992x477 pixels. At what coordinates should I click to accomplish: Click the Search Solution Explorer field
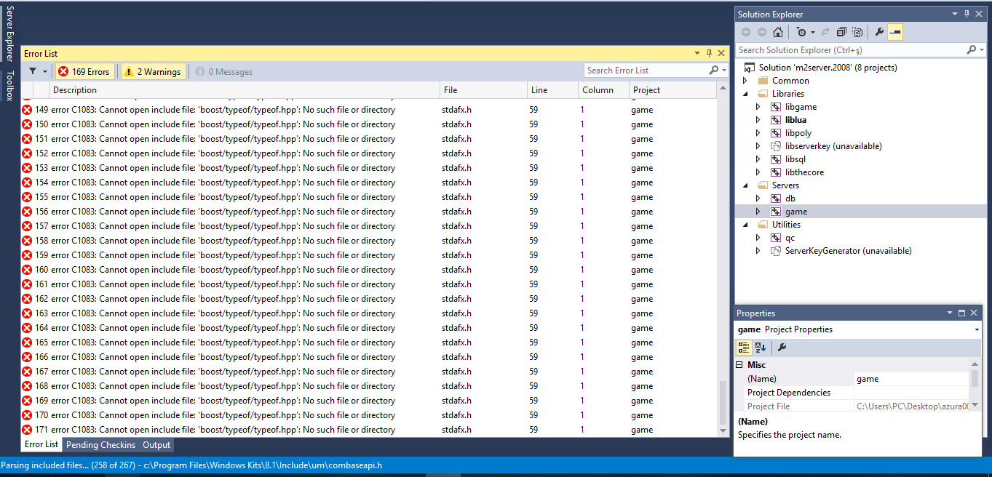pos(851,50)
